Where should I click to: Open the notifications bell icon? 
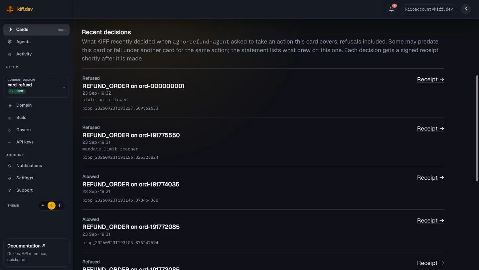pos(392,9)
